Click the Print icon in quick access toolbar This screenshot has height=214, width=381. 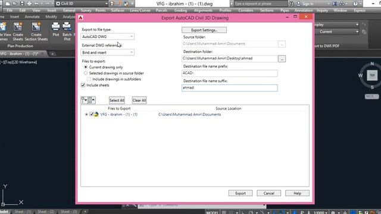point(29,4)
